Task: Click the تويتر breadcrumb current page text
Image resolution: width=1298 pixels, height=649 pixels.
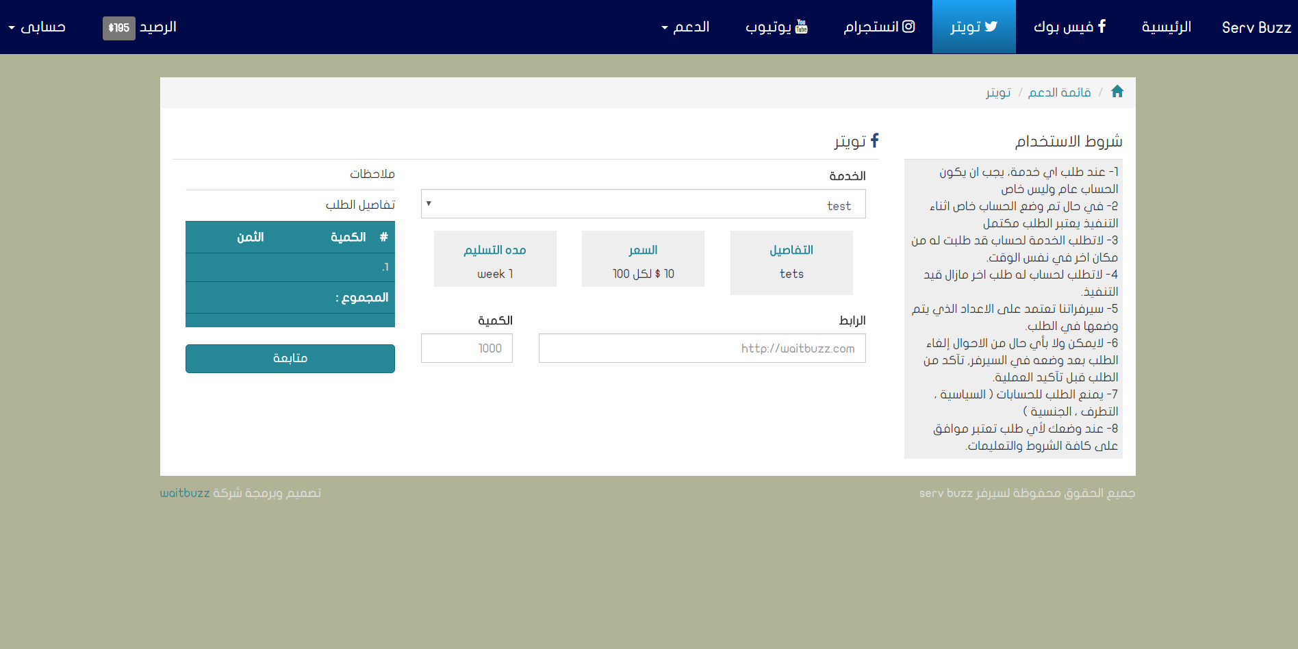Action: tap(998, 92)
